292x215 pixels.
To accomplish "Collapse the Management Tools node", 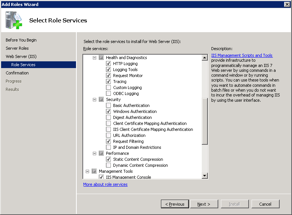I will point(88,171).
